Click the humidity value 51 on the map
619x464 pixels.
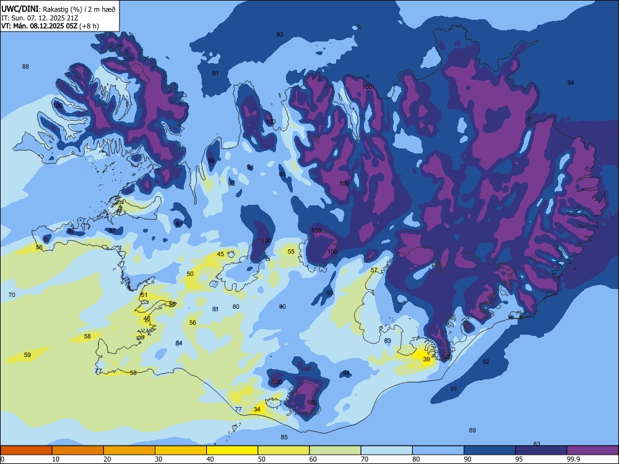pyautogui.click(x=144, y=294)
